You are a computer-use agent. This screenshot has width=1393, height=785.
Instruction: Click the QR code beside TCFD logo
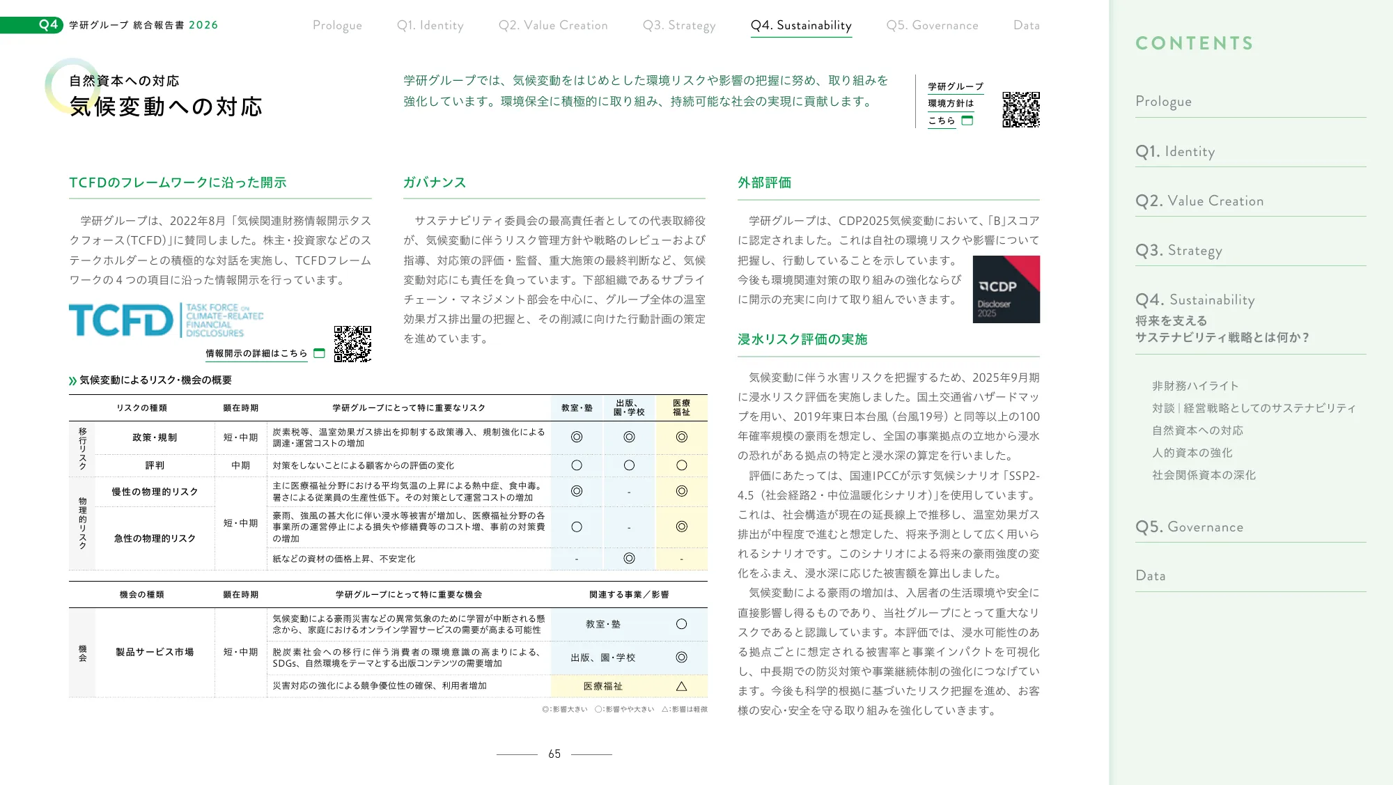(x=352, y=344)
